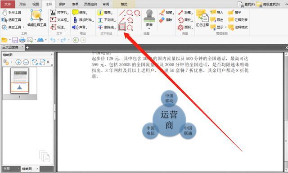The width and height of the screenshot is (288, 173).
Task: Expand the 图章 stamp dropdown
Action: coord(149,28)
